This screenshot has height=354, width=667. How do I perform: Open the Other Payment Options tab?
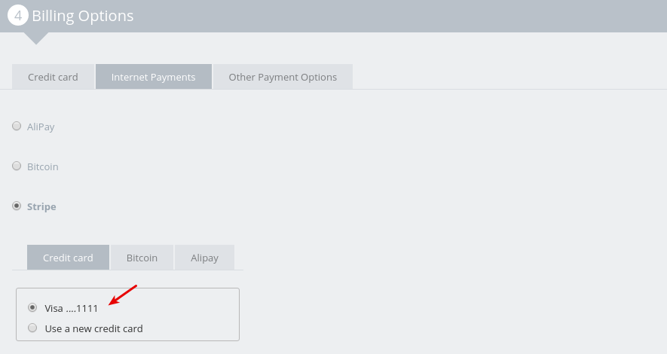coord(283,77)
